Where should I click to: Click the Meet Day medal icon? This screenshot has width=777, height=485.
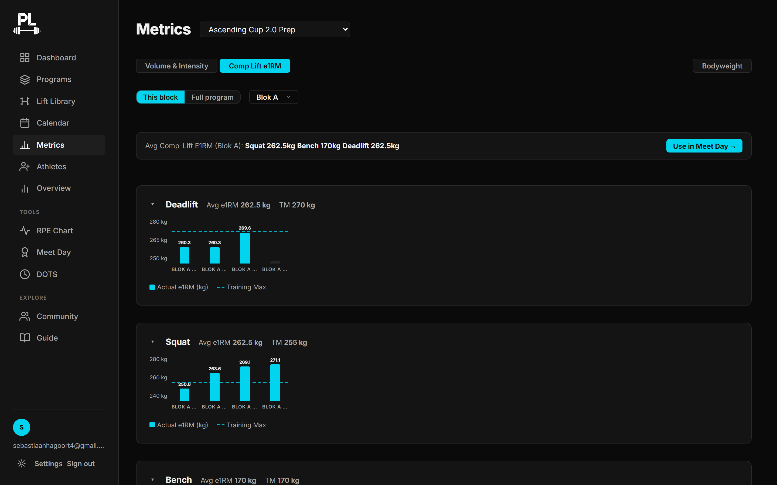25,252
